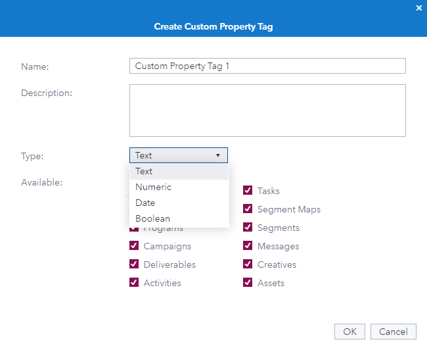427x350 pixels.
Task: Toggle the Programs checkbox
Action: (x=134, y=229)
